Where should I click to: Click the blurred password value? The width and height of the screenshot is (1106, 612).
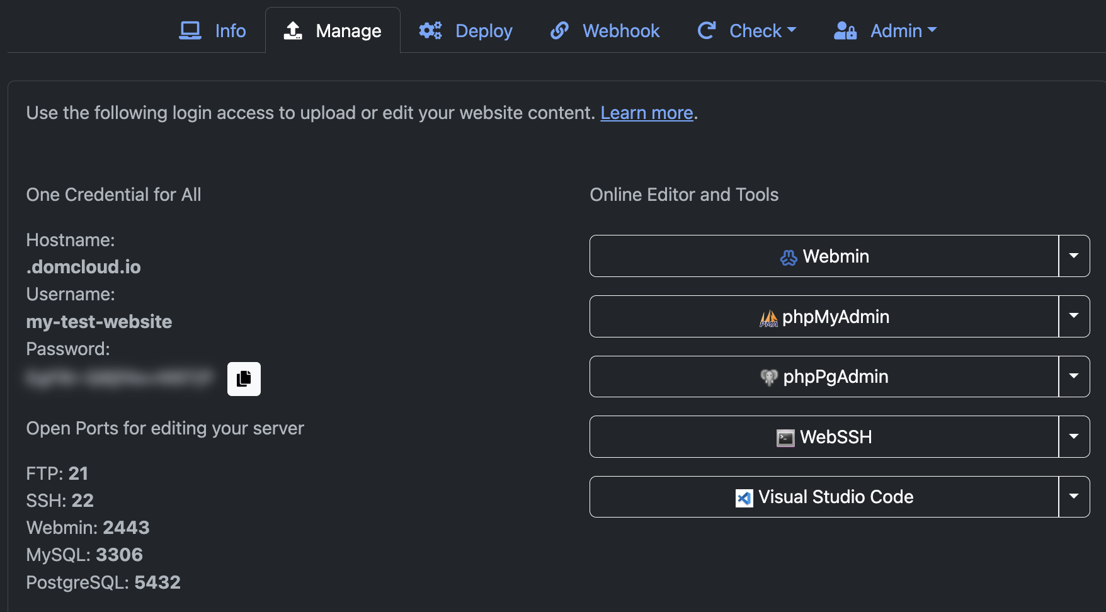tap(119, 378)
